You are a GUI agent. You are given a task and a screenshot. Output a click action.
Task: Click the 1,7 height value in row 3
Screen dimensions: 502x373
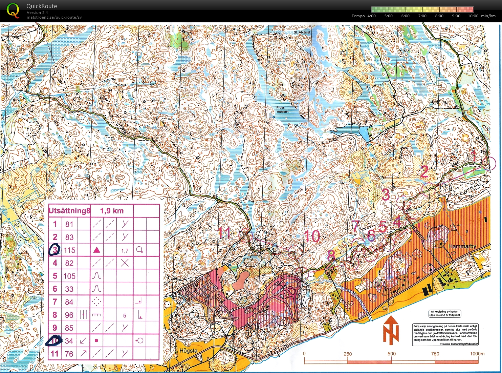pos(125,251)
